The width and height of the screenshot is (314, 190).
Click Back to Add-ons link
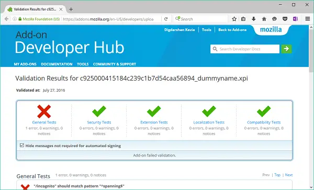232,30
